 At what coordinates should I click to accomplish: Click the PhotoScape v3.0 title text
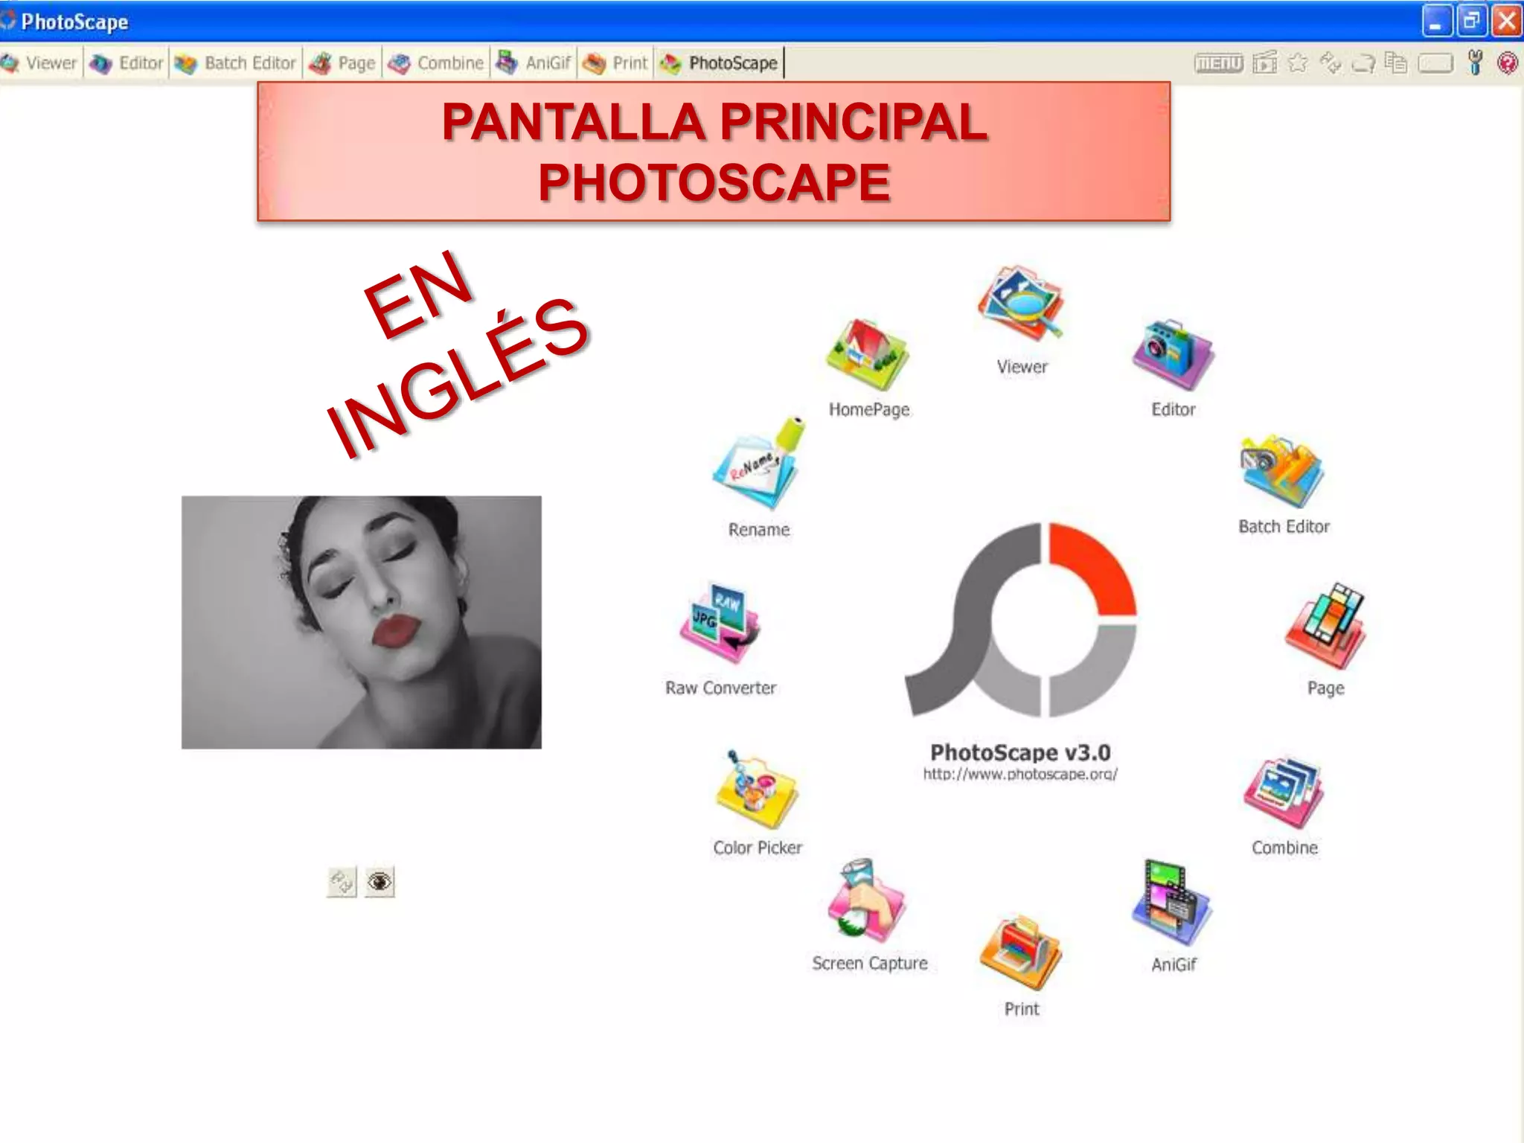pyautogui.click(x=1020, y=752)
